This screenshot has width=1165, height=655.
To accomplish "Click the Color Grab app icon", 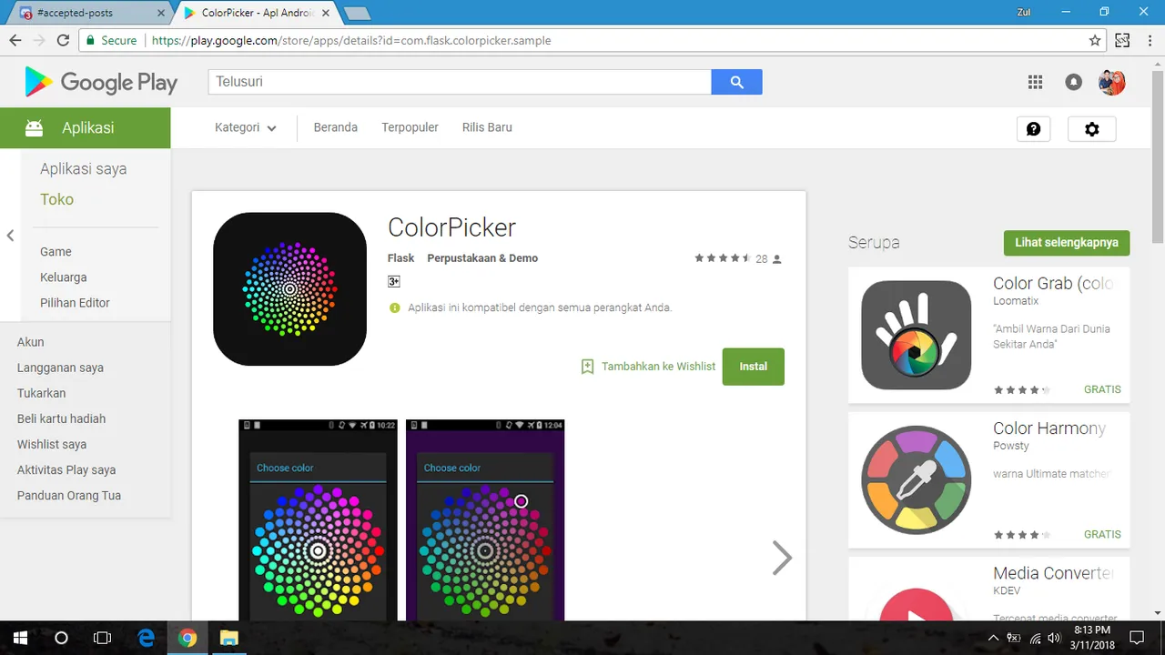I will (916, 335).
